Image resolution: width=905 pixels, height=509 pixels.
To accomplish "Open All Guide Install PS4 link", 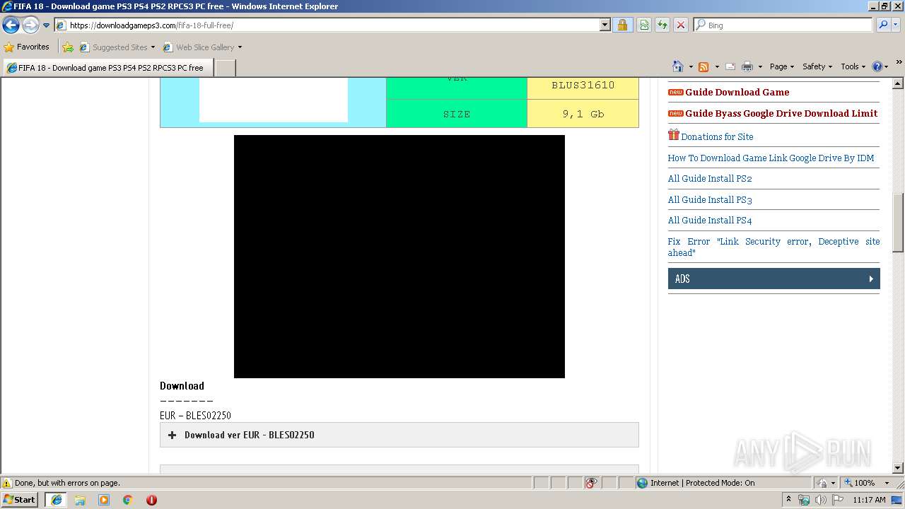I will [x=710, y=221].
